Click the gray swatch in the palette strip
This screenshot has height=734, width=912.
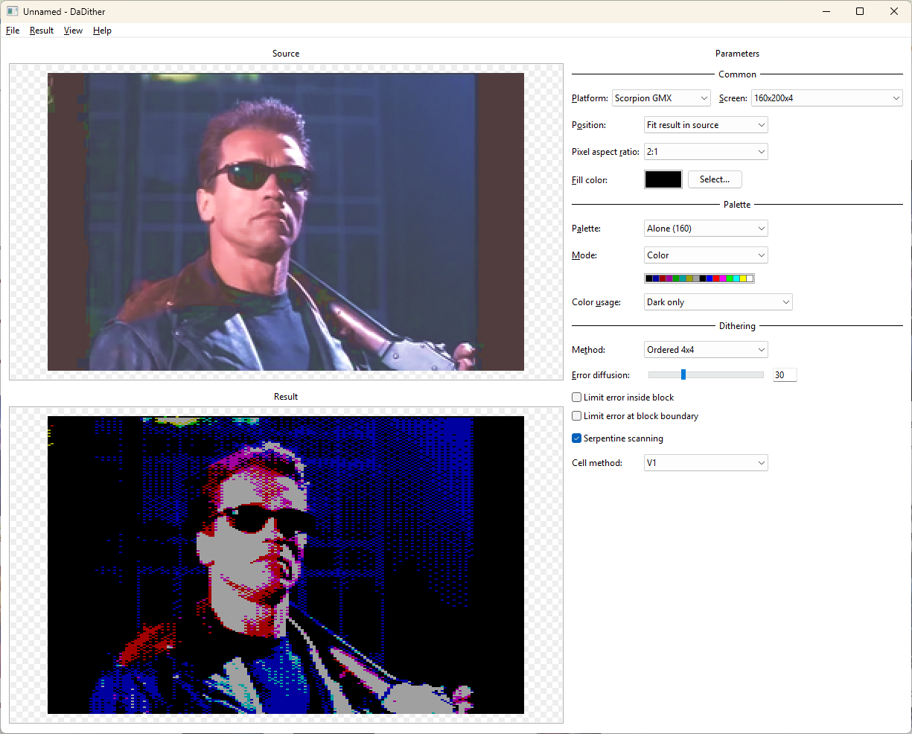tap(696, 278)
